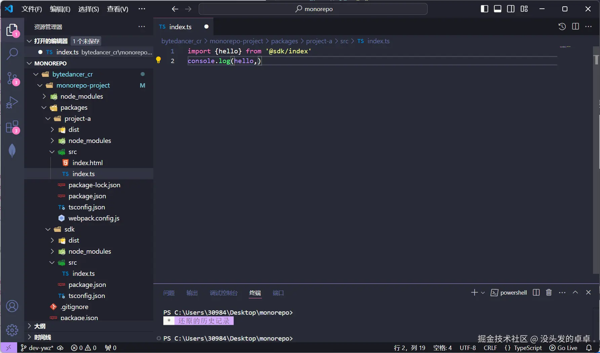Open webpack.config.js in the explorer
The image size is (600, 353).
(94, 218)
